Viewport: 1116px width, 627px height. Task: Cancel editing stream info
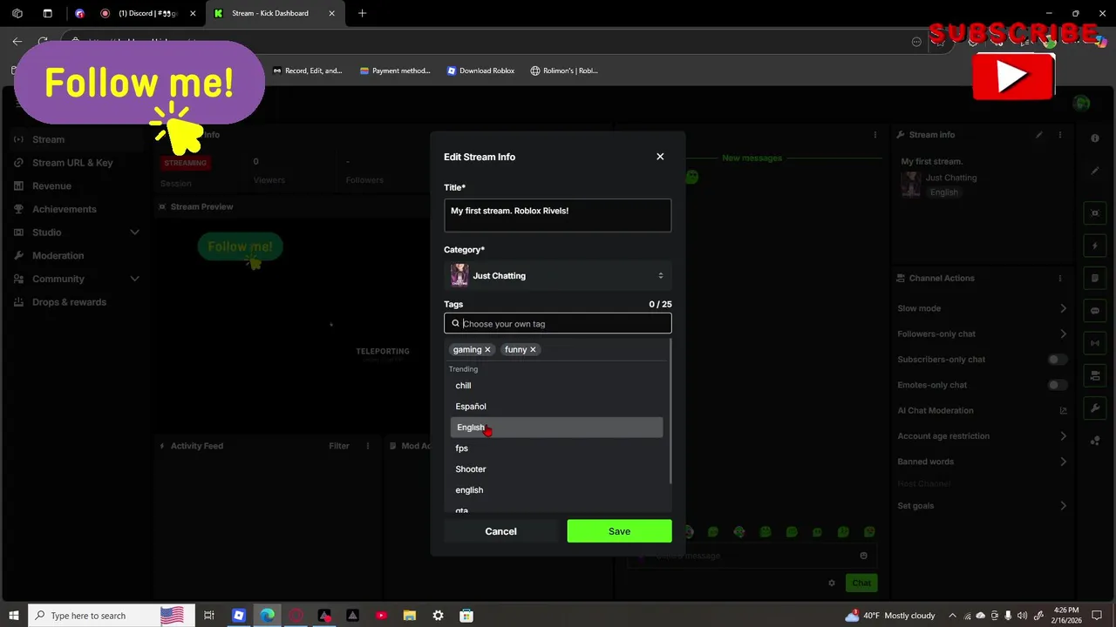[500, 531]
